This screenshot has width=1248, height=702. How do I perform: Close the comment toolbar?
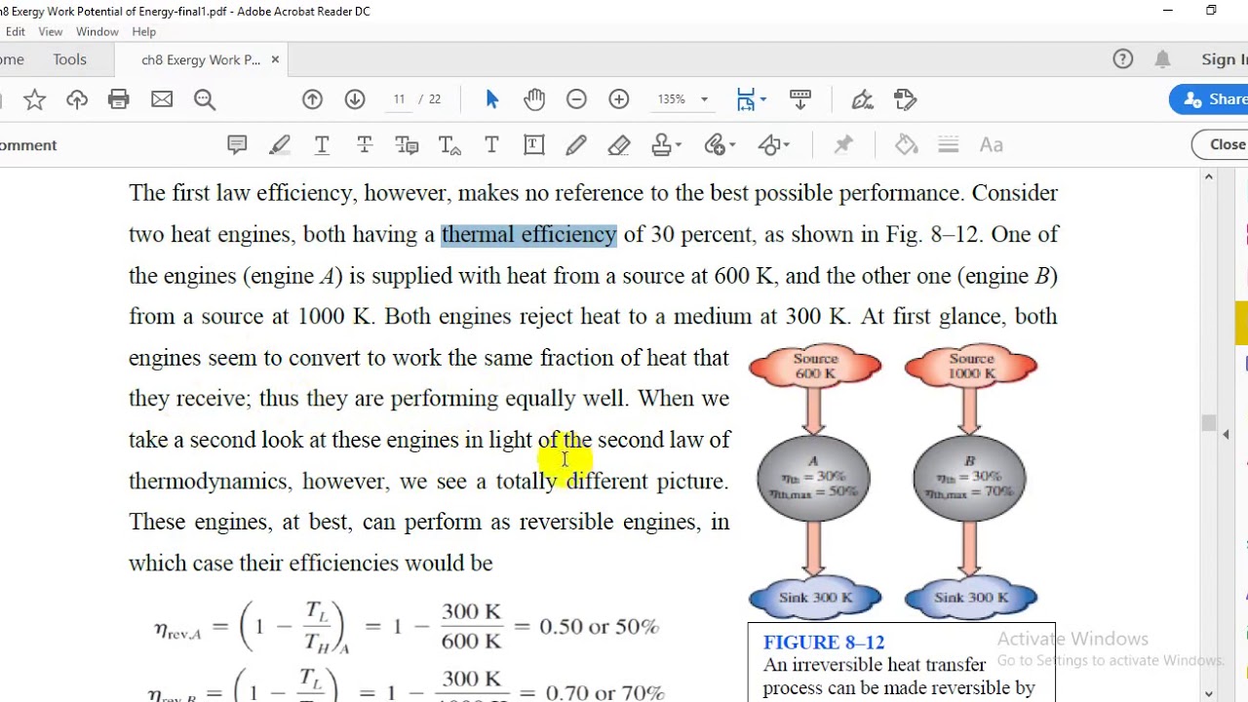click(1221, 145)
